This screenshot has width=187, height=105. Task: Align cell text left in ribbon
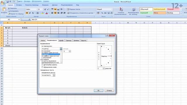[x=52, y=13]
